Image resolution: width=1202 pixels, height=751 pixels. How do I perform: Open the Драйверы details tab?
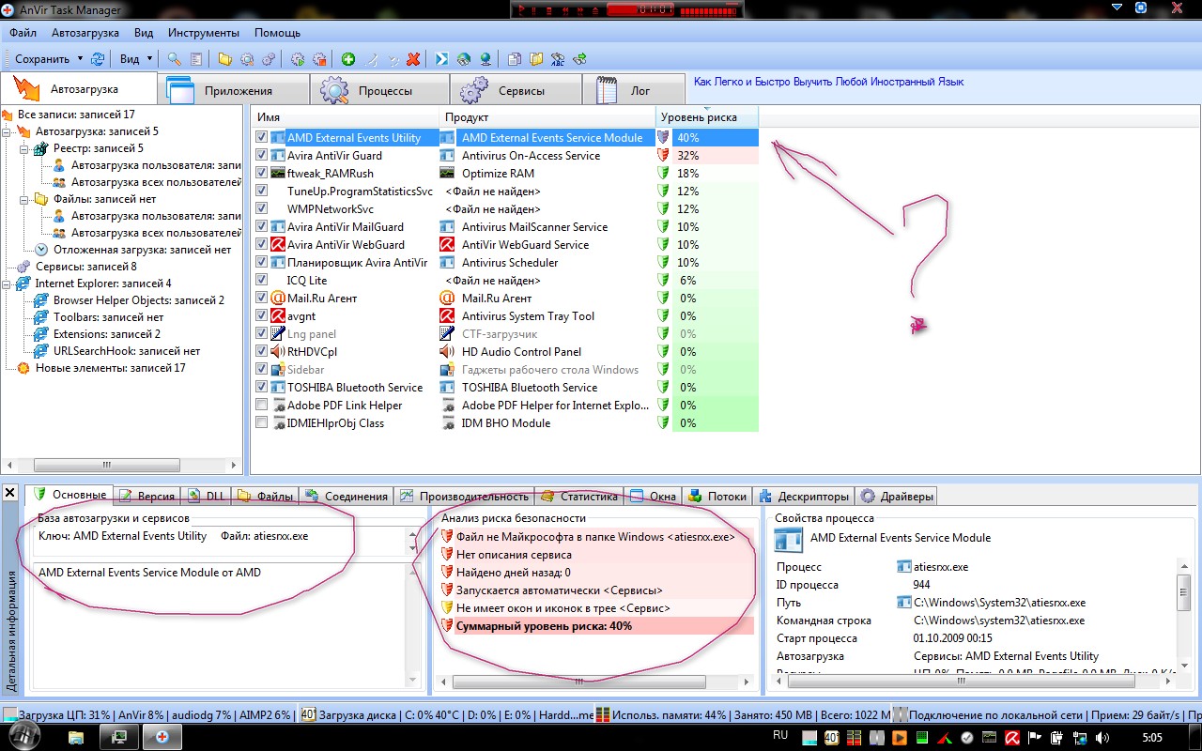(x=898, y=496)
